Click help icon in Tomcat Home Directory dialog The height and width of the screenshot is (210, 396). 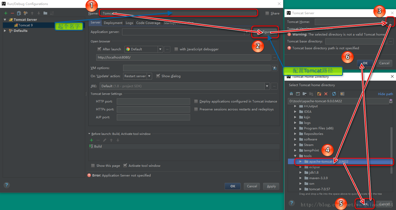click(x=292, y=203)
